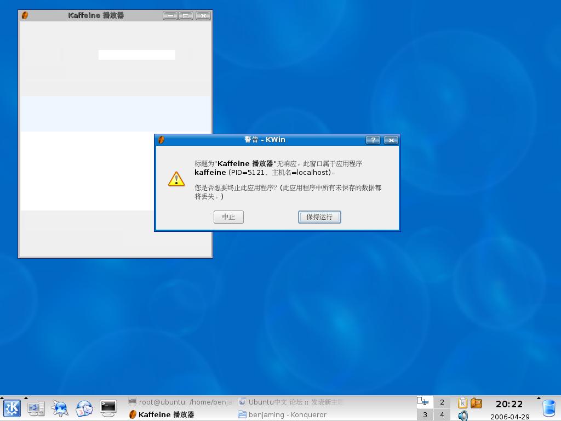Click the bold kaffeine process name text
The height and width of the screenshot is (421, 561).
210,173
